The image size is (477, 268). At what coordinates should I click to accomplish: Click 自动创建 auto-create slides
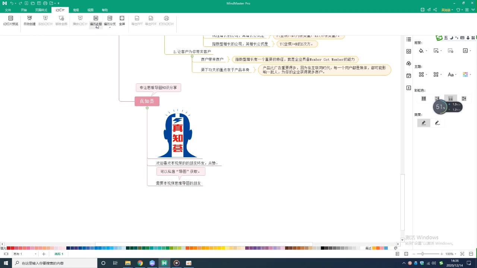tap(29, 21)
